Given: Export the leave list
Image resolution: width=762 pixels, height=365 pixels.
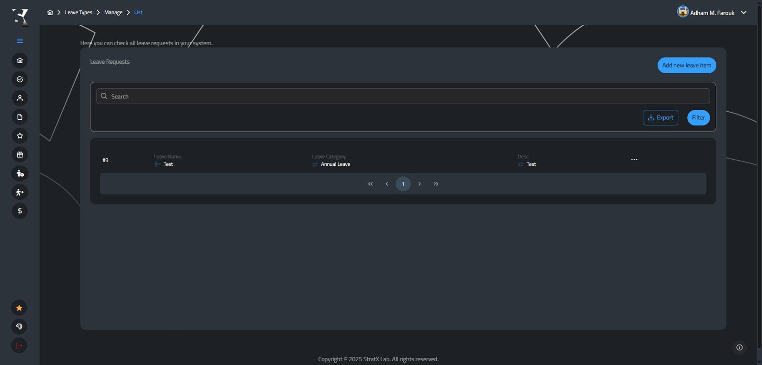Looking at the screenshot, I should pos(661,118).
